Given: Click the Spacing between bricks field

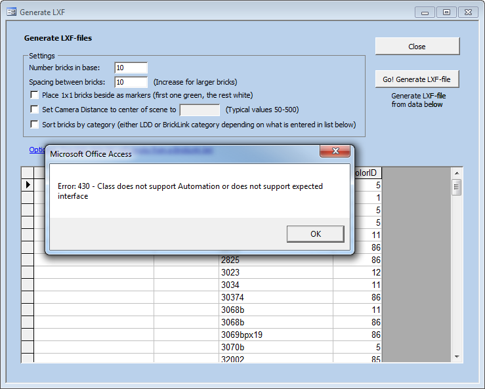Looking at the screenshot, I should click(131, 82).
